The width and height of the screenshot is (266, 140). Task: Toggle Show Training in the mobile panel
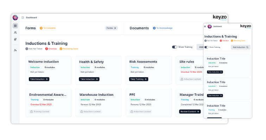[x=206, y=47]
